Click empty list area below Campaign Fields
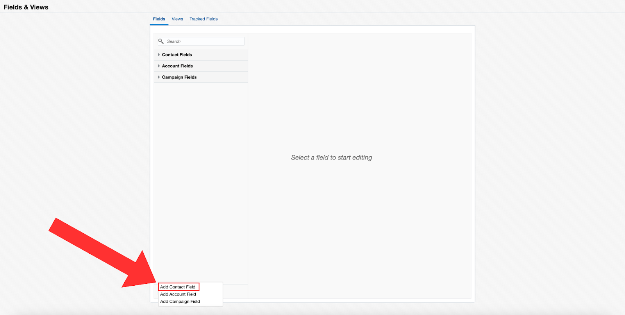 point(201,176)
